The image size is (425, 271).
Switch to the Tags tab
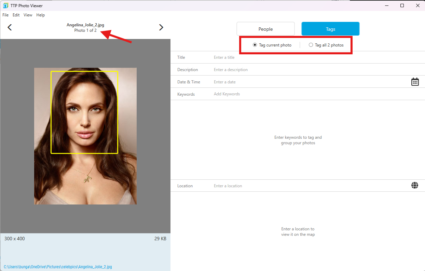pos(330,29)
